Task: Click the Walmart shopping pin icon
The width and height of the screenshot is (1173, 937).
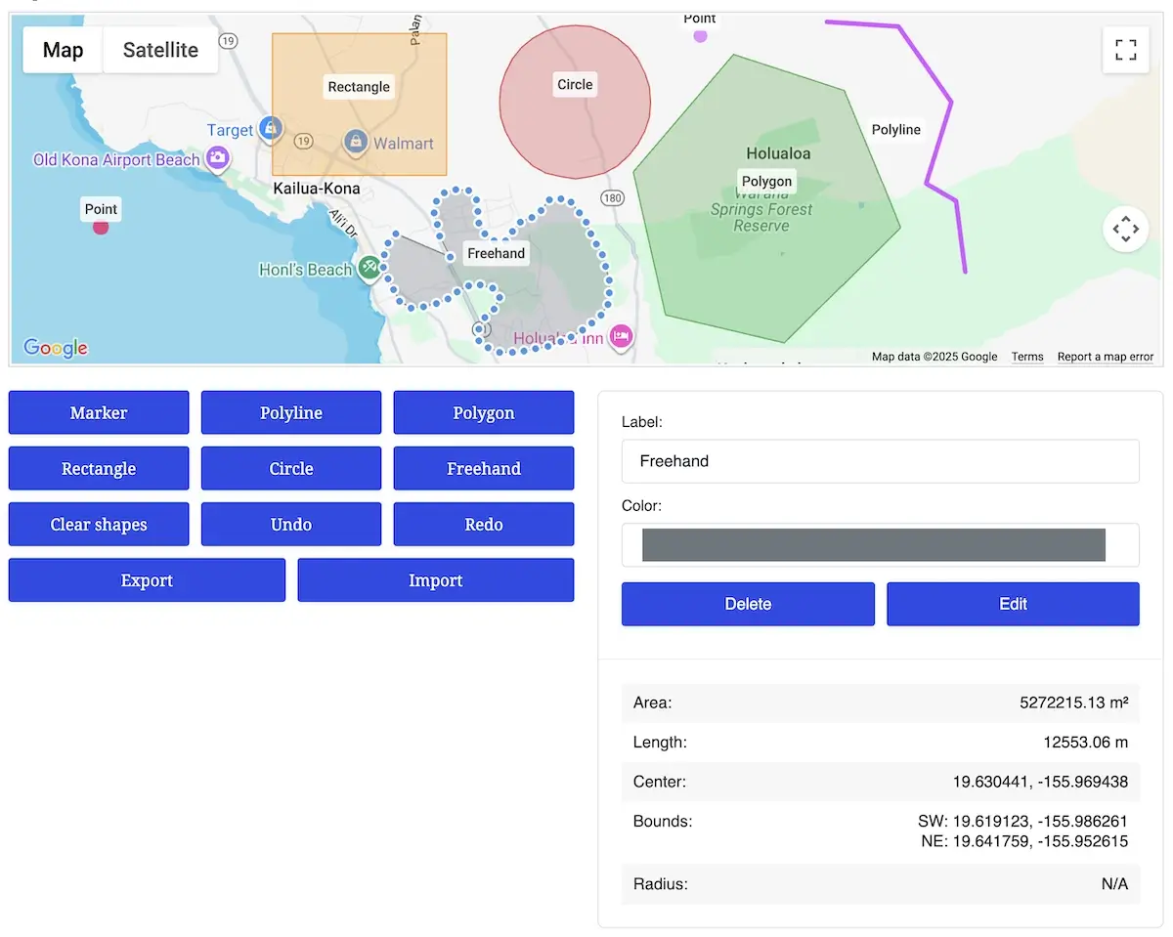Action: [356, 143]
